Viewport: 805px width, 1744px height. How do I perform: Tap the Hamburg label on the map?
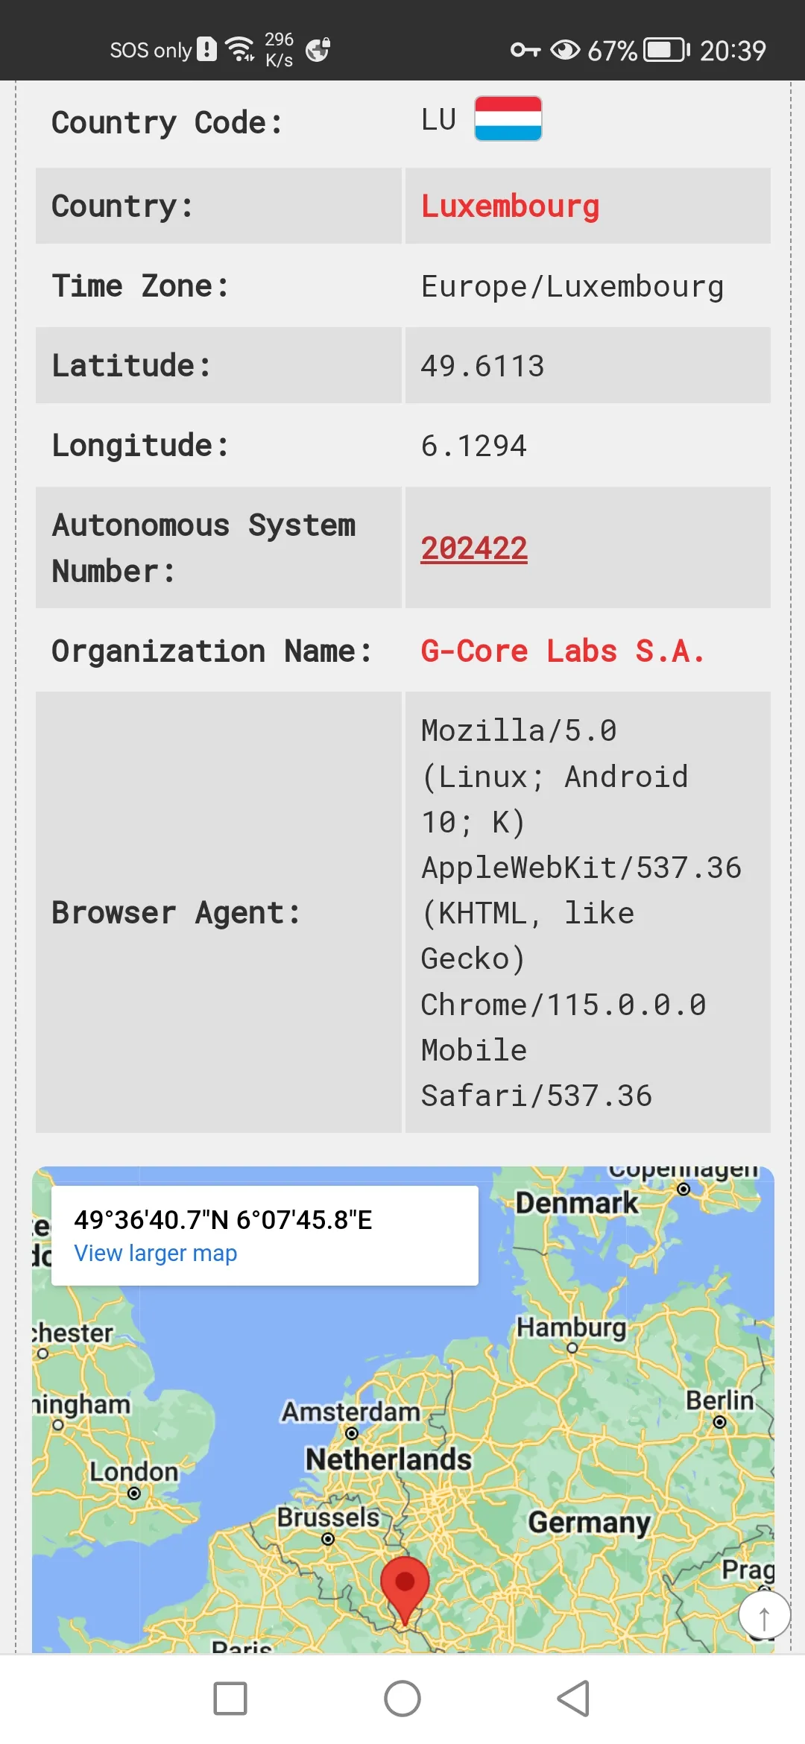(x=572, y=1327)
